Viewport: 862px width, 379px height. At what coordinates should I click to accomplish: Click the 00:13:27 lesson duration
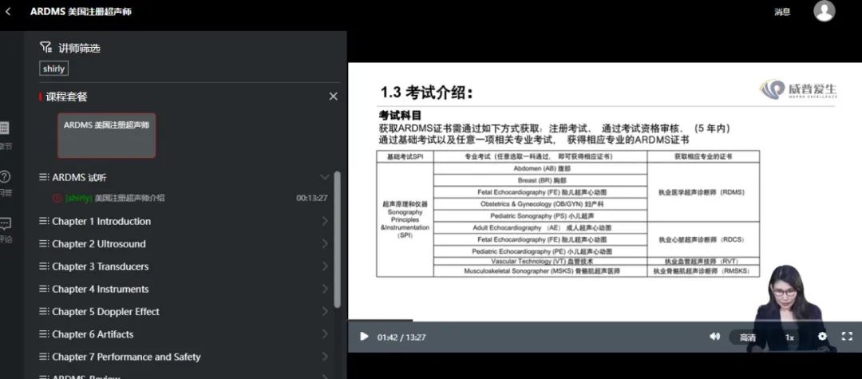(x=312, y=198)
